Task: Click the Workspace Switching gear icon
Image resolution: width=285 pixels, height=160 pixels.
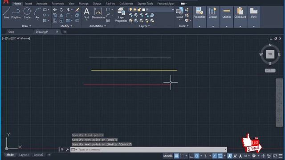Action: [254, 156]
